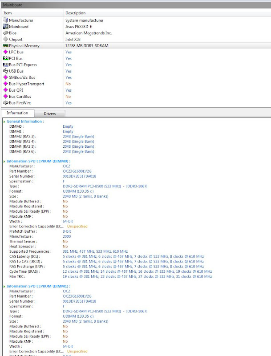Select the DIMM1 label row
This screenshot has height=356, width=271.
[x=16, y=131]
